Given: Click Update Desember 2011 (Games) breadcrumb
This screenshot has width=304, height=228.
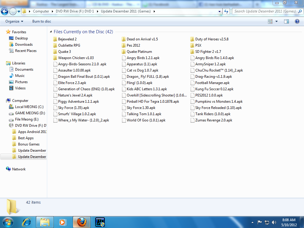Looking at the screenshot, I should click(x=126, y=11).
